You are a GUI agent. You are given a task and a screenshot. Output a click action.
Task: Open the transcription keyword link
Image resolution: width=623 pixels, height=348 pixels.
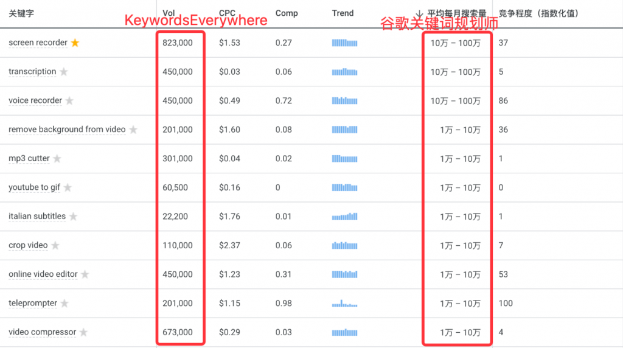32,72
